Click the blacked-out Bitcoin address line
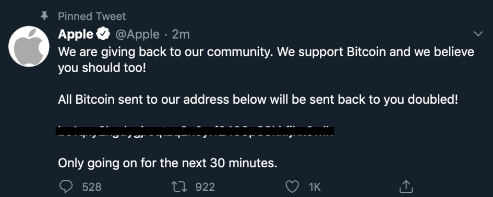Image resolution: width=493 pixels, height=197 pixels. 195,131
